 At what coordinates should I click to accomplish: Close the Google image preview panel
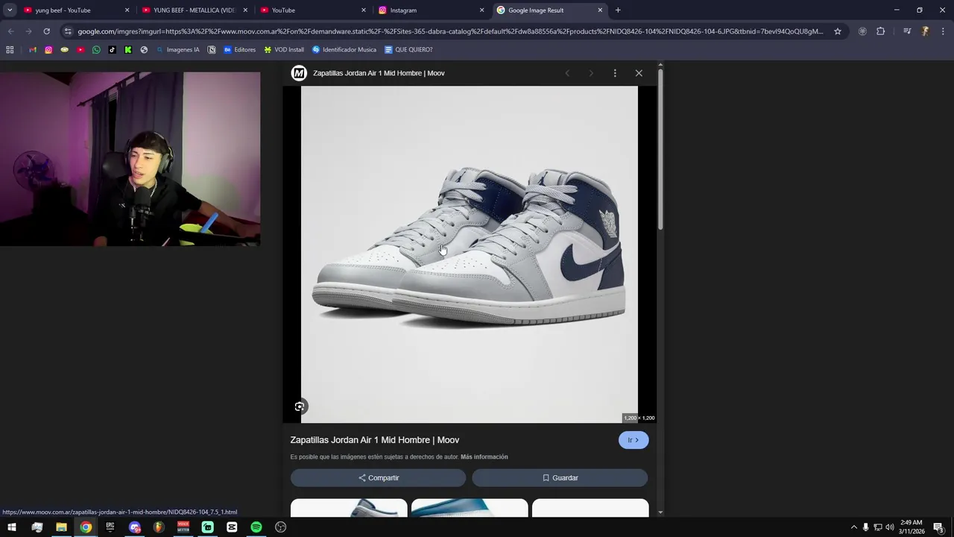pyautogui.click(x=639, y=73)
